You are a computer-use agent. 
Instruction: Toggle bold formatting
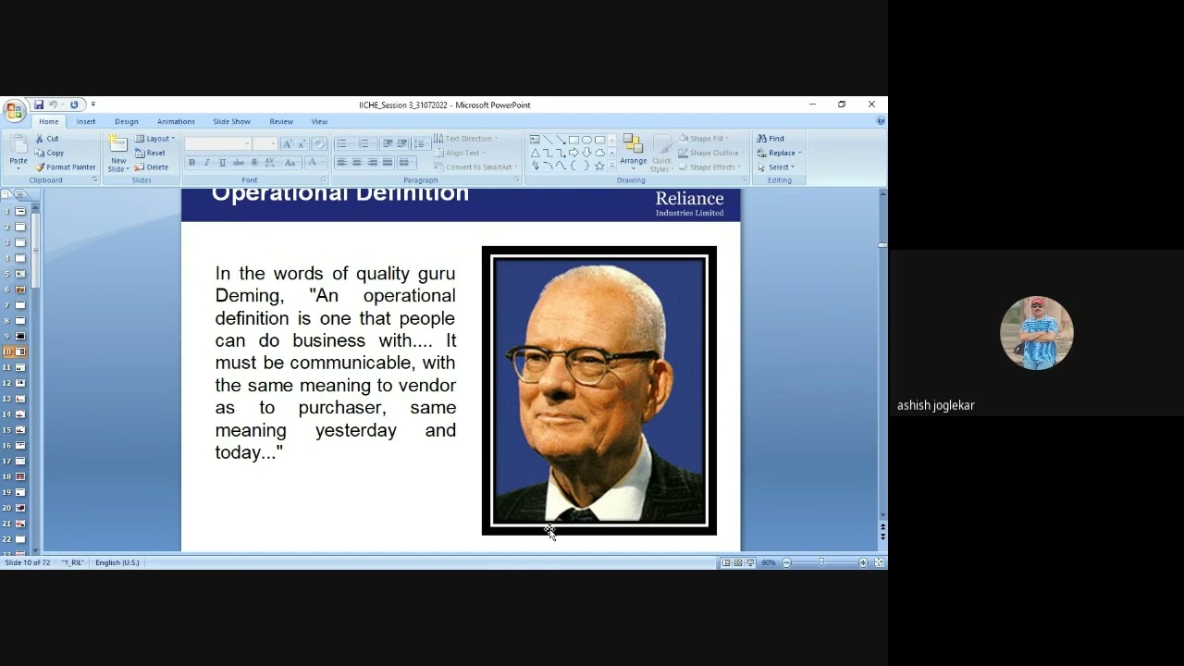click(x=192, y=163)
